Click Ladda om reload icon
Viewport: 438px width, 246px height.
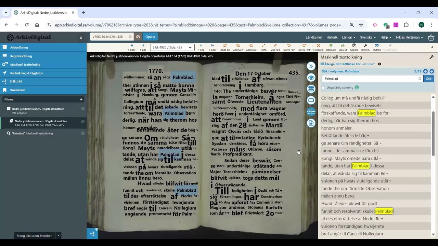225,47
